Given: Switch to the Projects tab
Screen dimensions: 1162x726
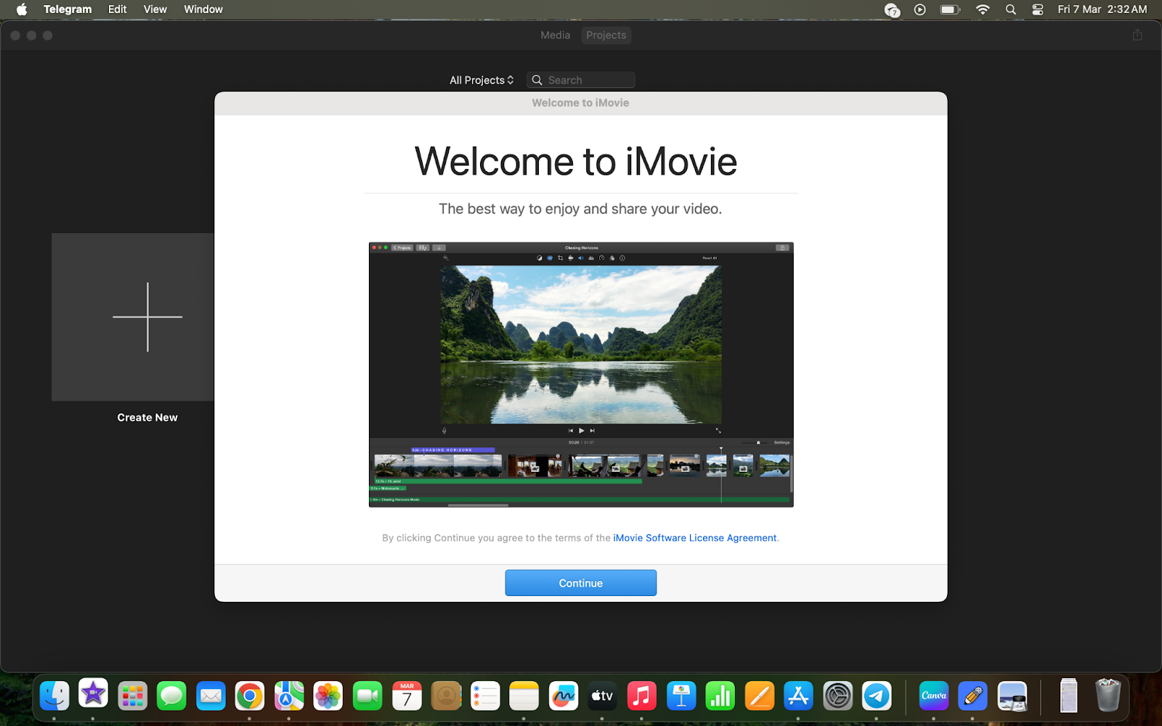Looking at the screenshot, I should (606, 35).
